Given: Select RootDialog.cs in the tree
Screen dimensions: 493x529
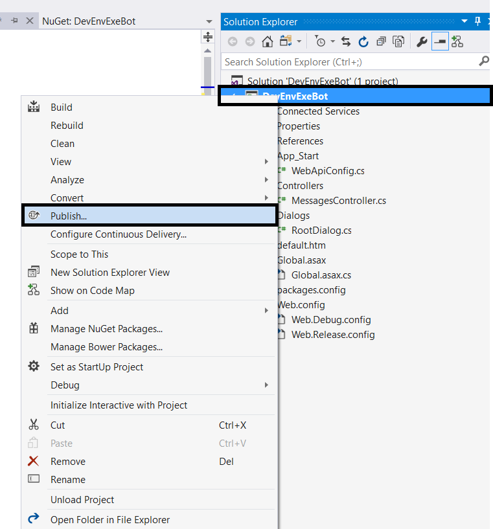Looking at the screenshot, I should coord(321,231).
